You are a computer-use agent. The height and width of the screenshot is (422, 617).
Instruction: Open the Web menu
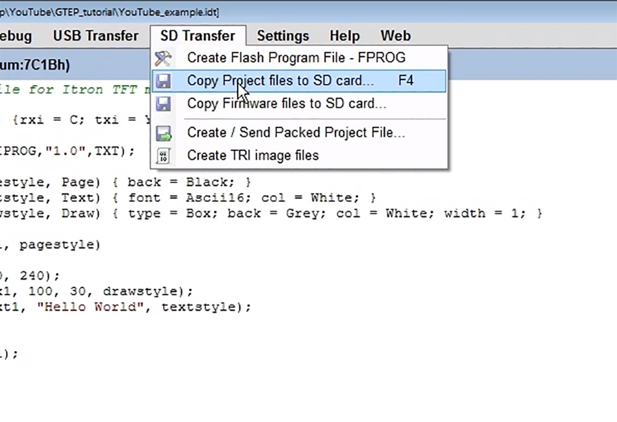click(395, 36)
